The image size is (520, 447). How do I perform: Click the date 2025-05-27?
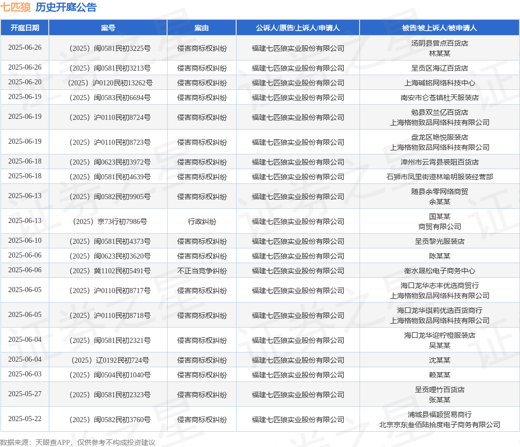coord(25,394)
